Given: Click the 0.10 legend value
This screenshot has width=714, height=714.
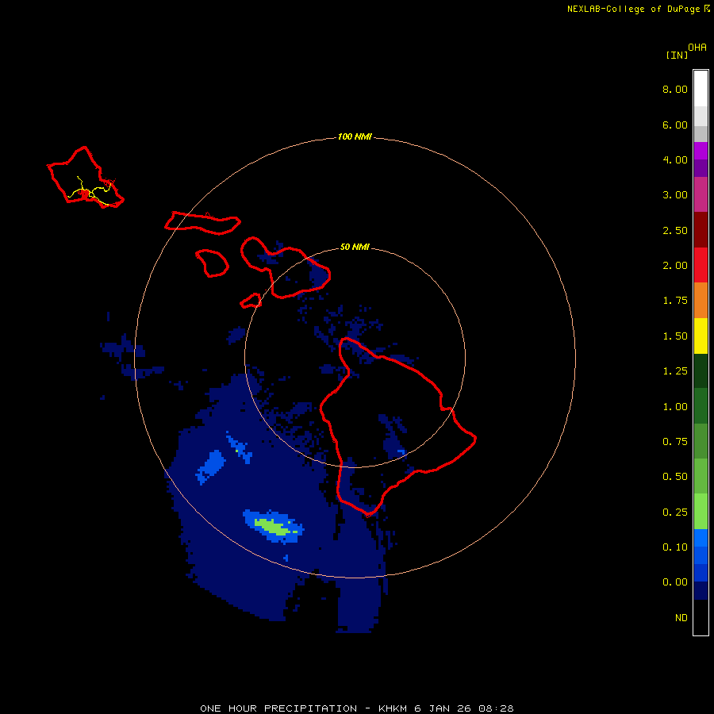Looking at the screenshot, I should tap(675, 547).
